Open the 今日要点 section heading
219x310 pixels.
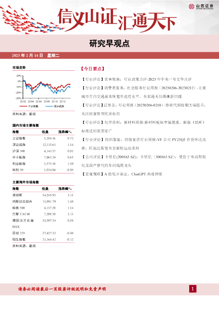click(x=93, y=69)
